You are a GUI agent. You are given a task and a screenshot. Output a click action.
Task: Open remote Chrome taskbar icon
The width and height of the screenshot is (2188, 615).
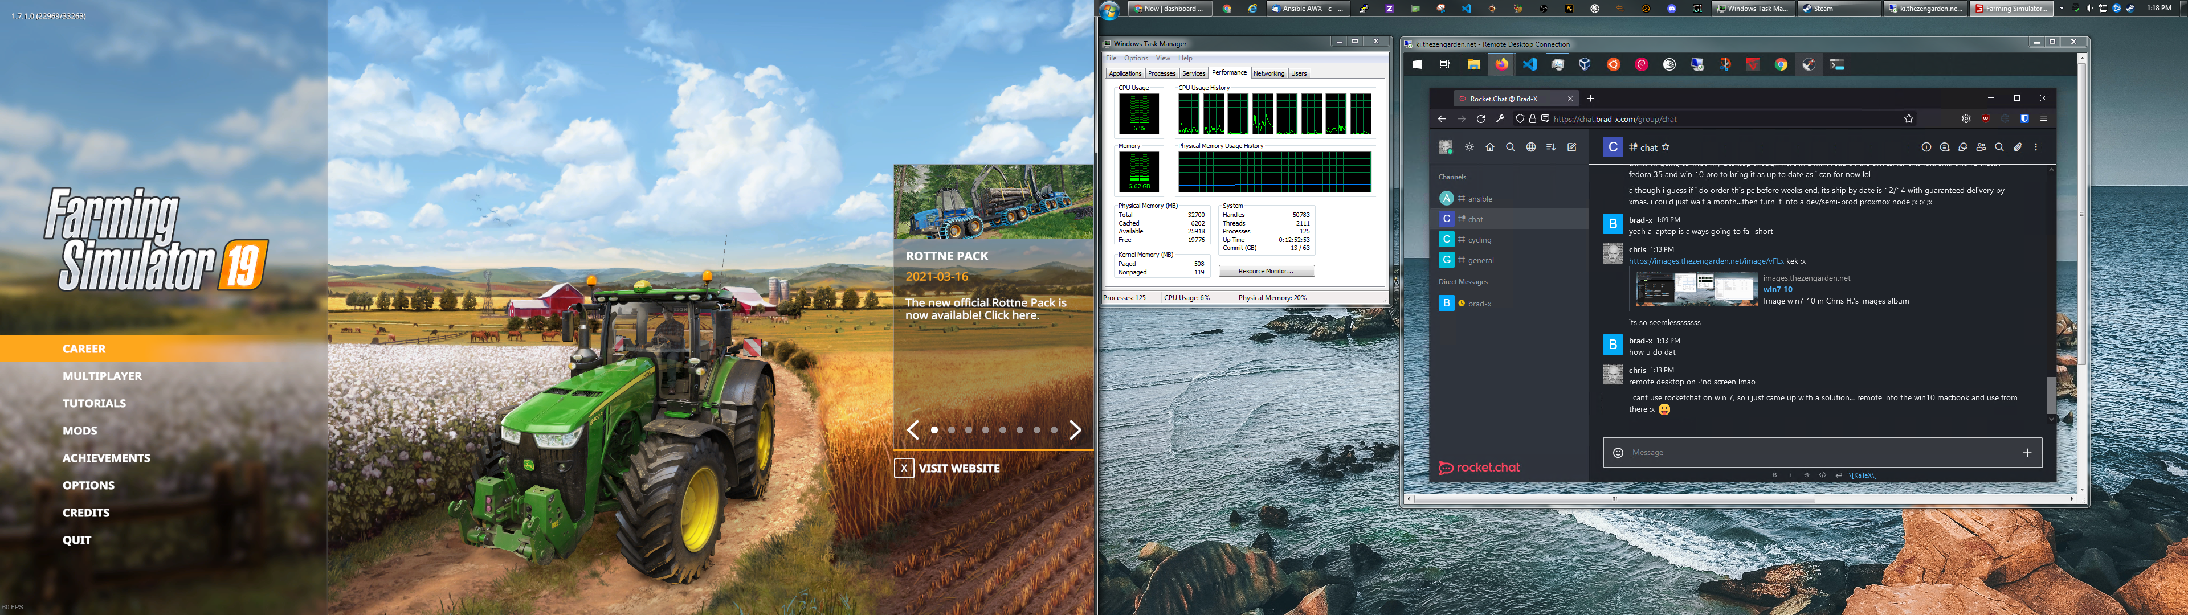pyautogui.click(x=1781, y=64)
